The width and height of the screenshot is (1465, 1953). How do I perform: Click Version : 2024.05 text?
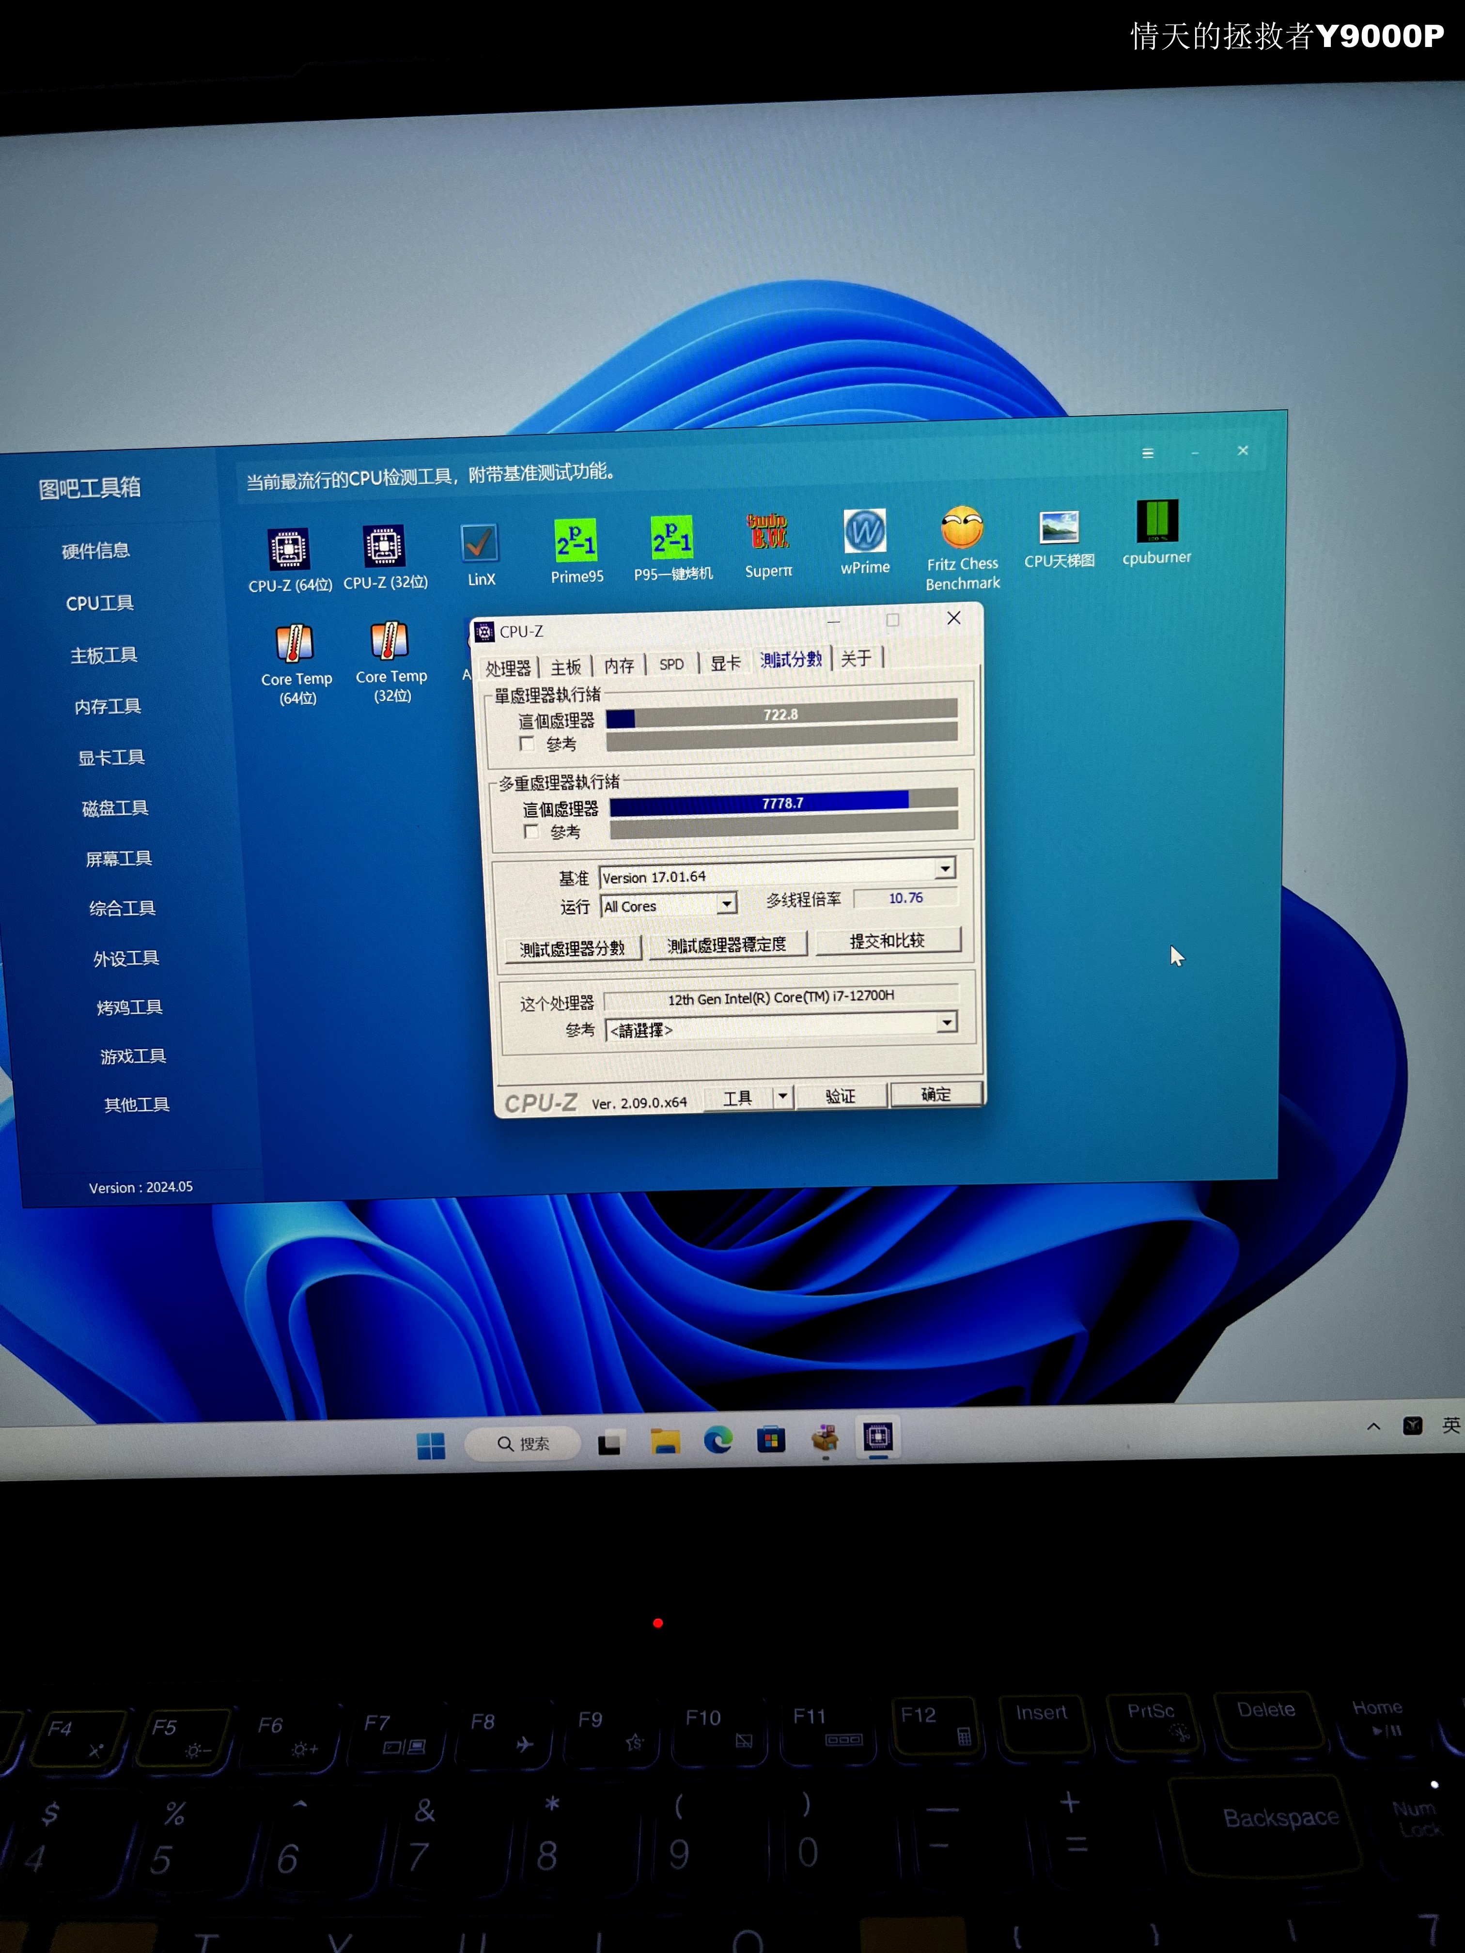[140, 1188]
